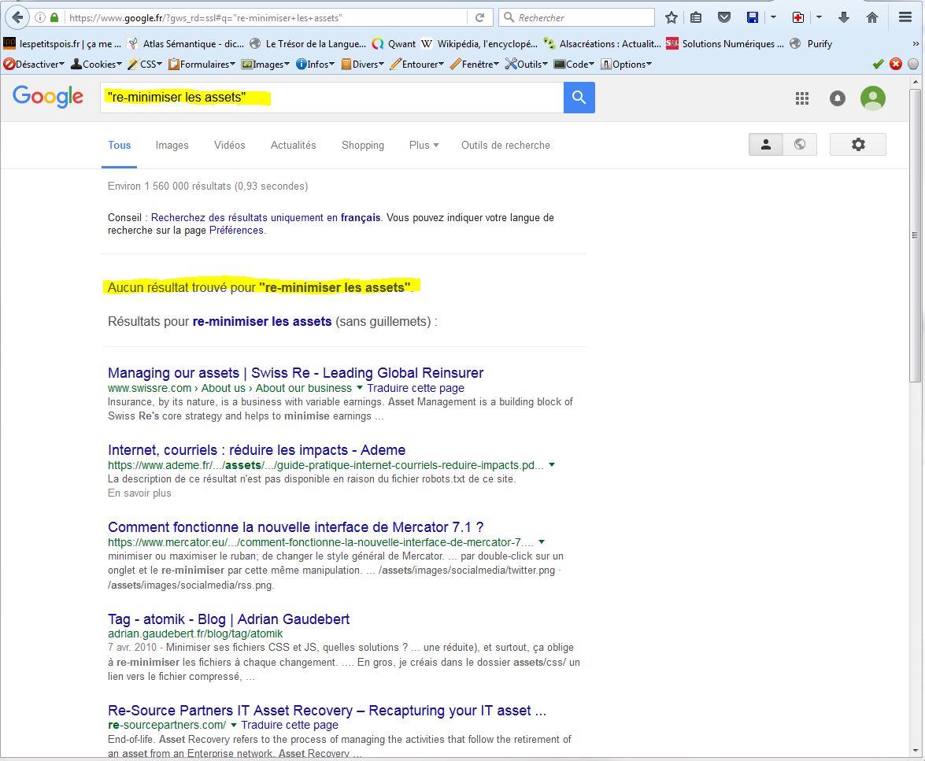Image resolution: width=925 pixels, height=761 pixels.
Task: Switch to global results (globe) view
Action: tap(800, 145)
